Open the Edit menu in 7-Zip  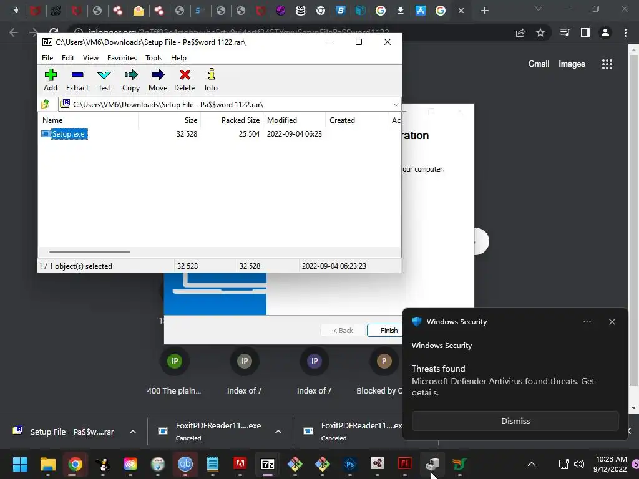(x=67, y=58)
